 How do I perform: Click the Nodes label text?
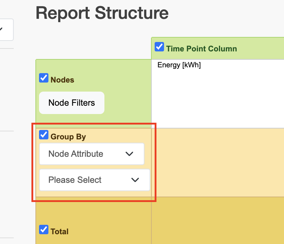[x=62, y=80]
